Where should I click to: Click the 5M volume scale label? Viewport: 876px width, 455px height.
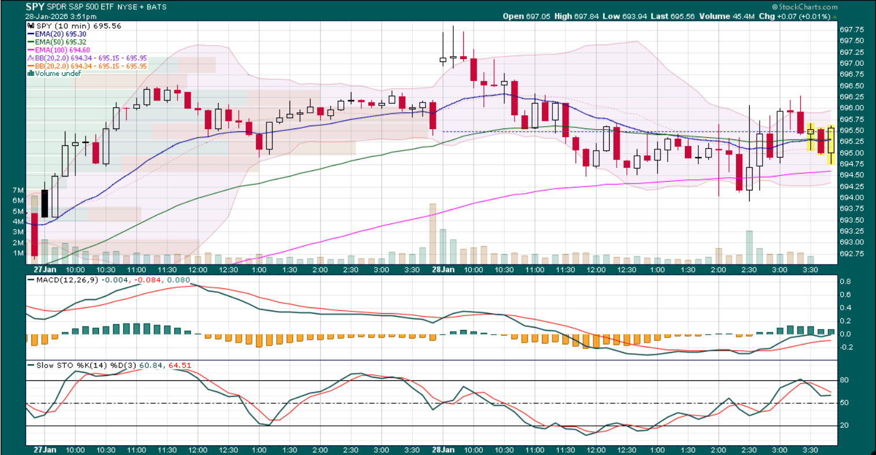18,211
